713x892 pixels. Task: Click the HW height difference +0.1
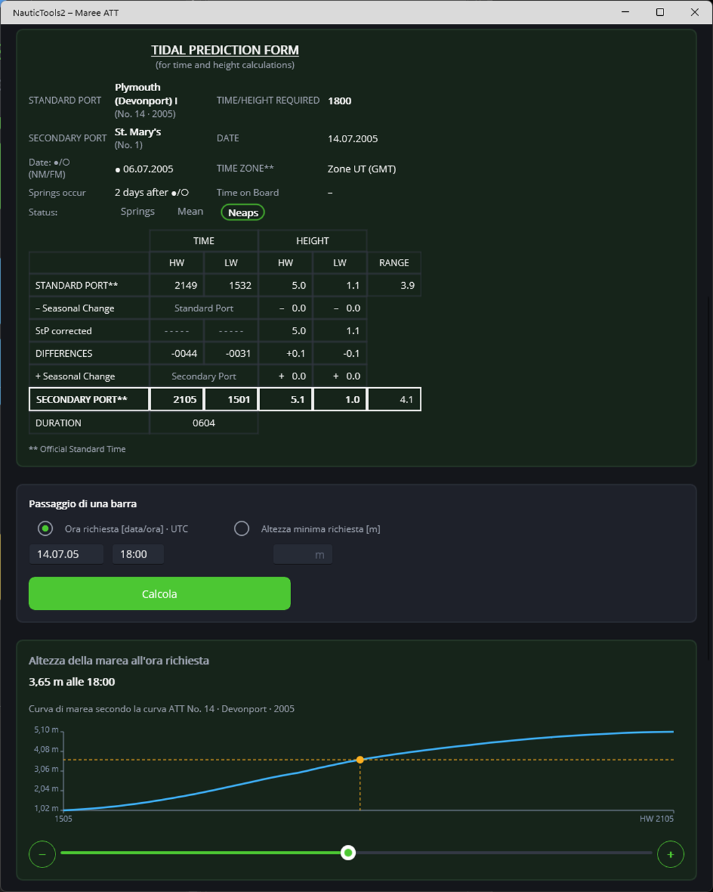[x=296, y=353]
